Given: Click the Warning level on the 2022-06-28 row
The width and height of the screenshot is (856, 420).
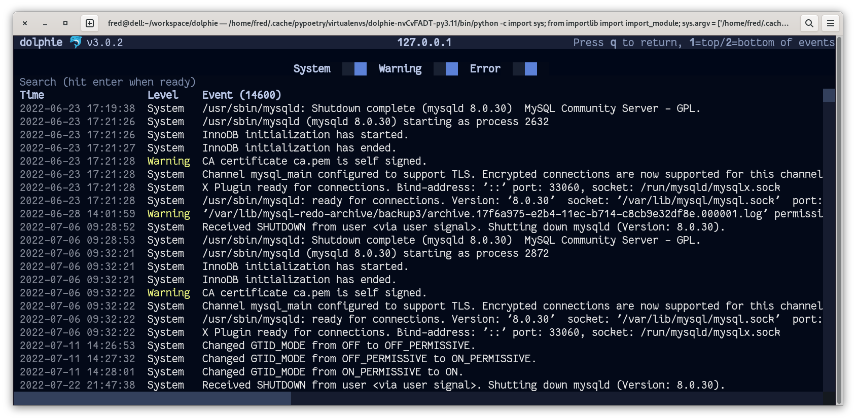Looking at the screenshot, I should [169, 214].
